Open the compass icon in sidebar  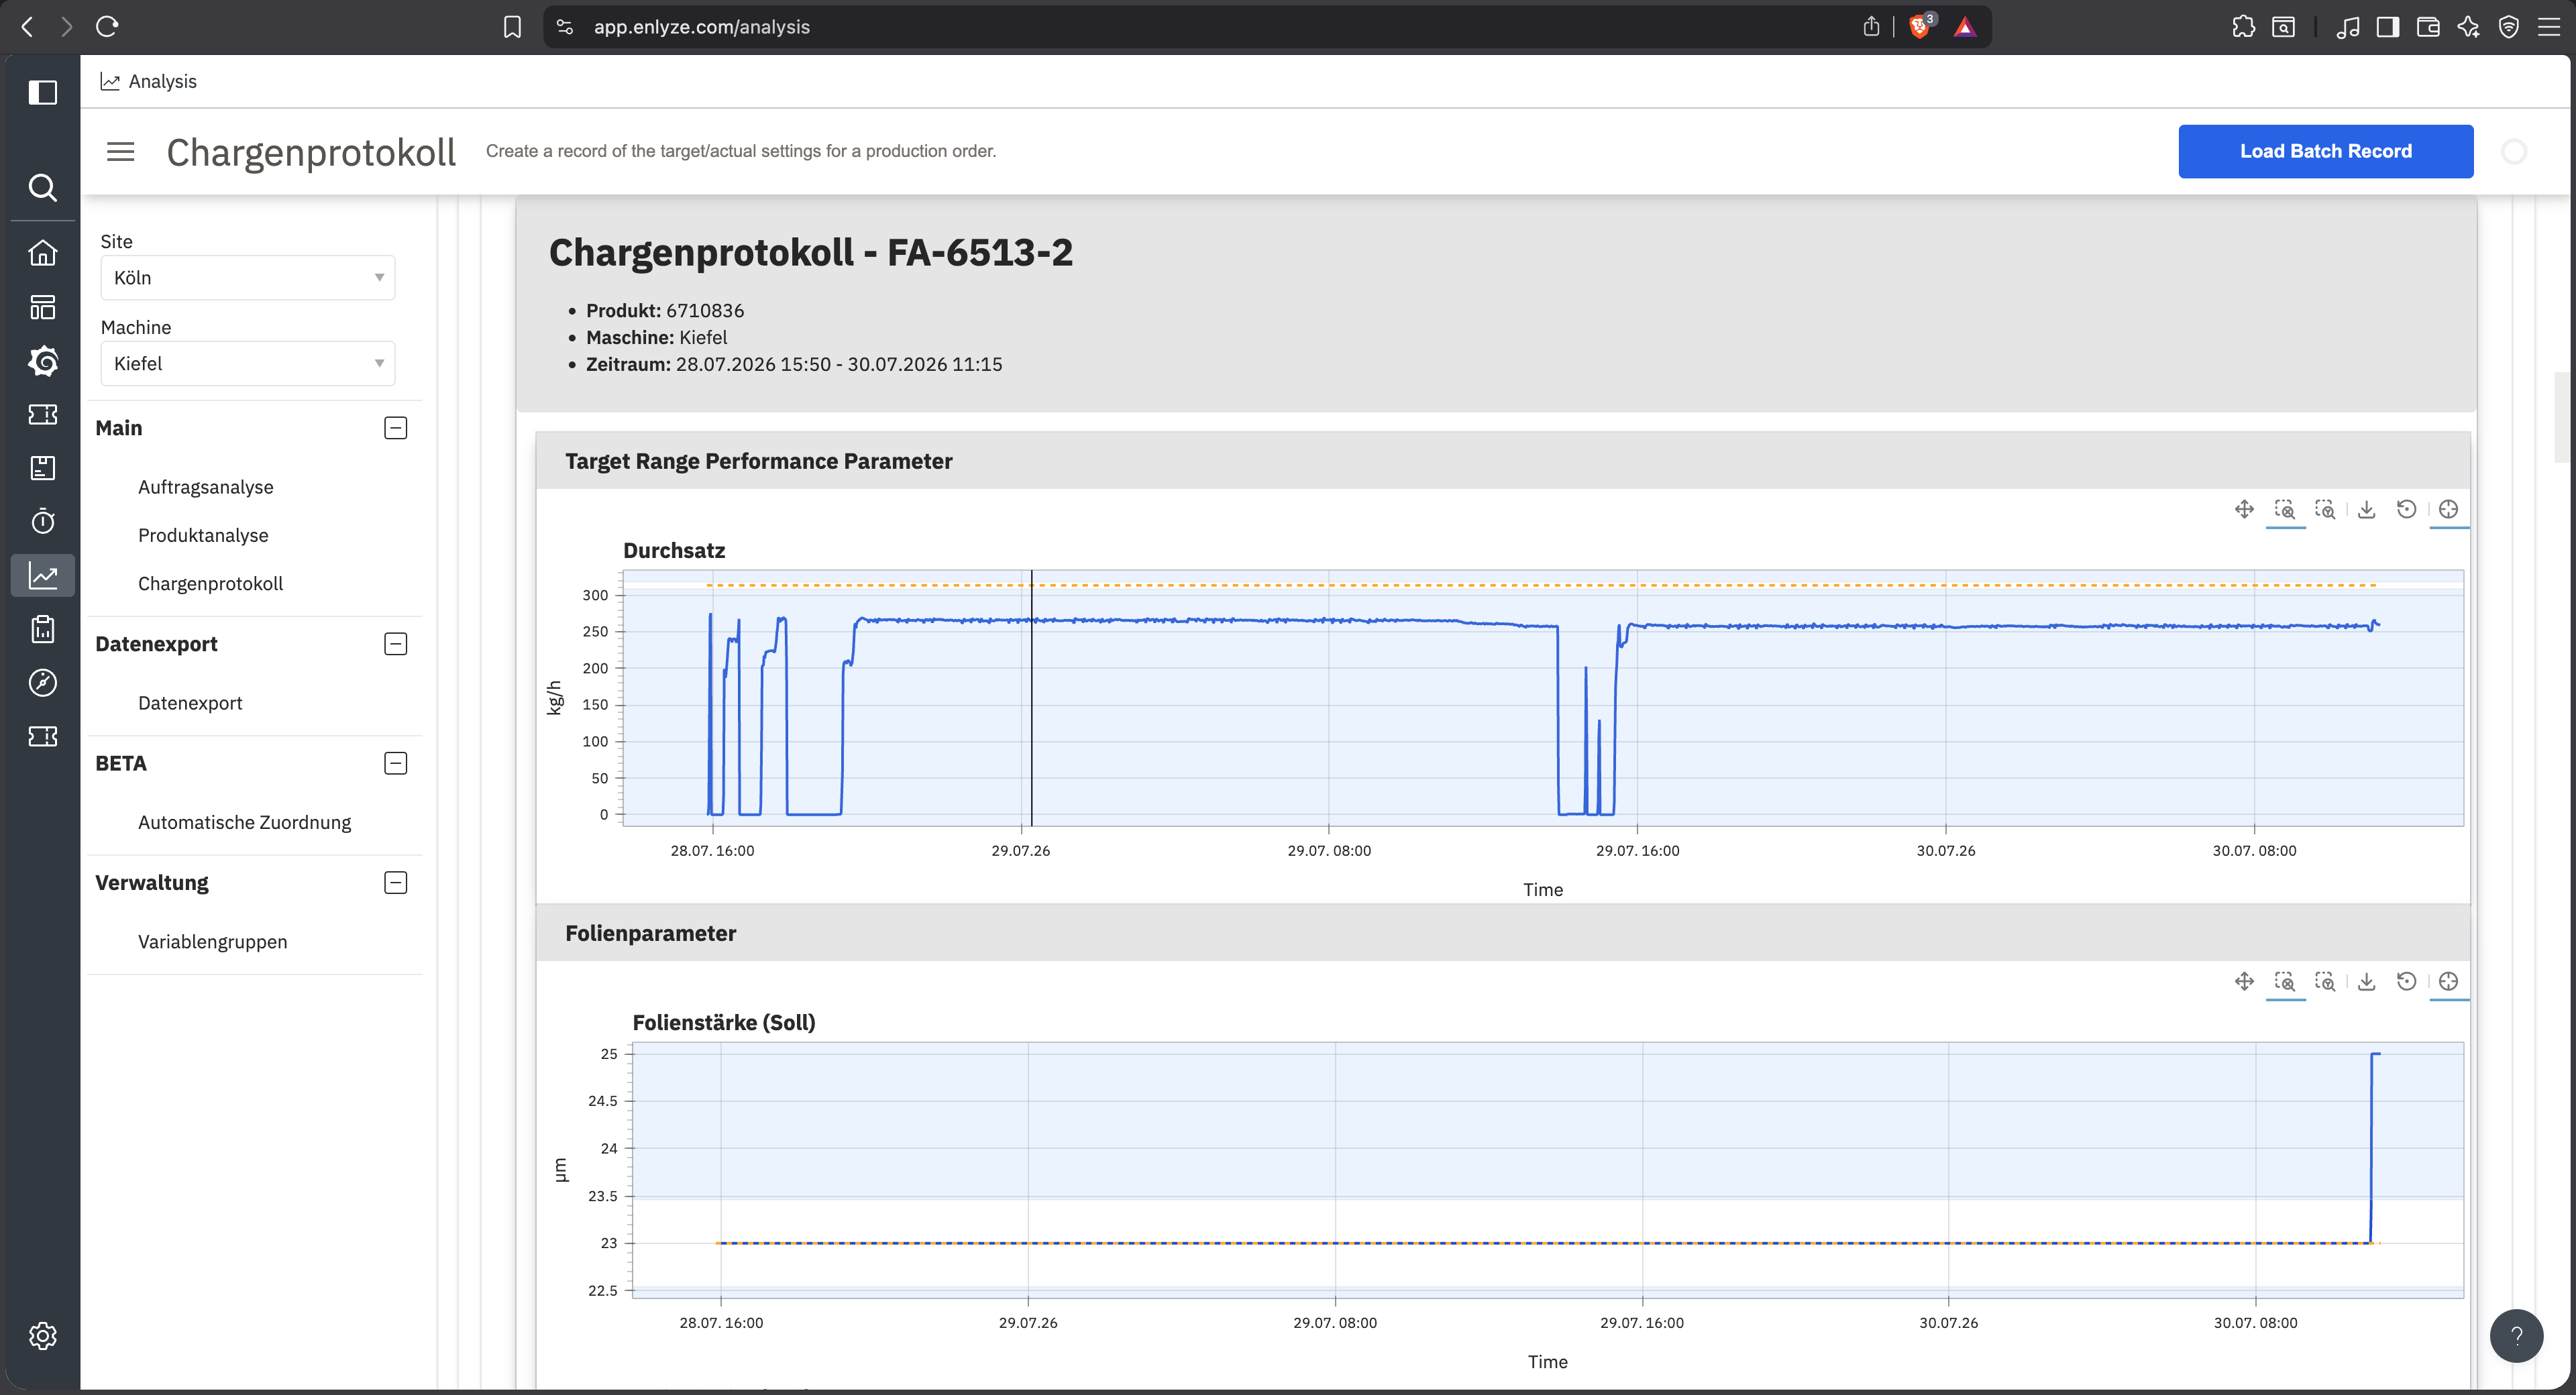(x=42, y=683)
